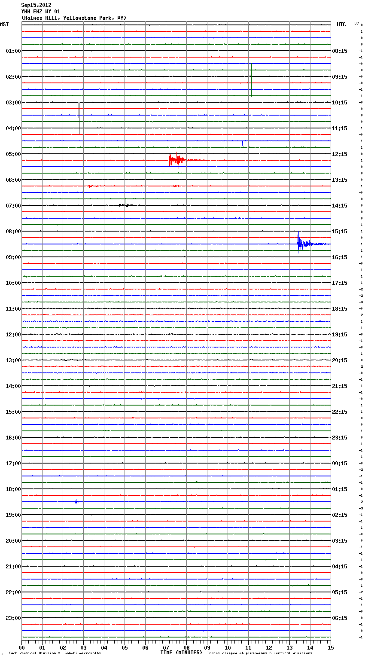Select the 22:00 MST row label
365x659 pixels.
click(13, 592)
